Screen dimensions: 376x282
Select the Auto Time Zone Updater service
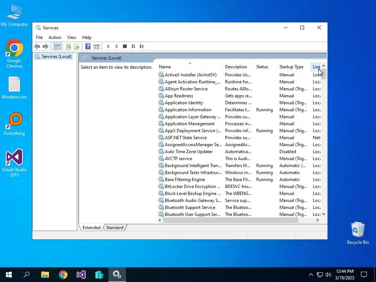tap(239, 152)
